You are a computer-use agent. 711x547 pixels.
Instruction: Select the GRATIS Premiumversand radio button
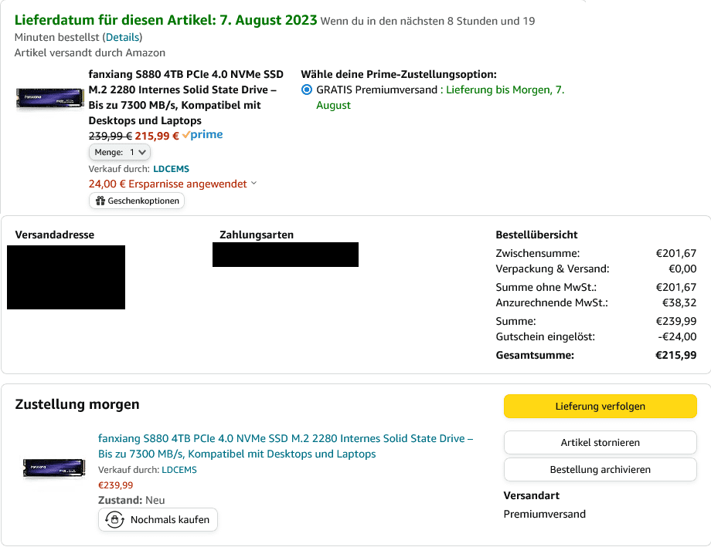point(307,90)
